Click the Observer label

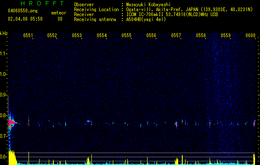tap(84, 5)
